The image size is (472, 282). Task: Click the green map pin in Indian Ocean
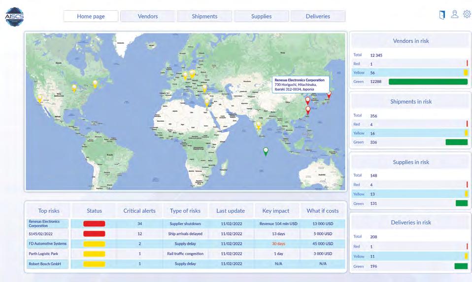(266, 152)
